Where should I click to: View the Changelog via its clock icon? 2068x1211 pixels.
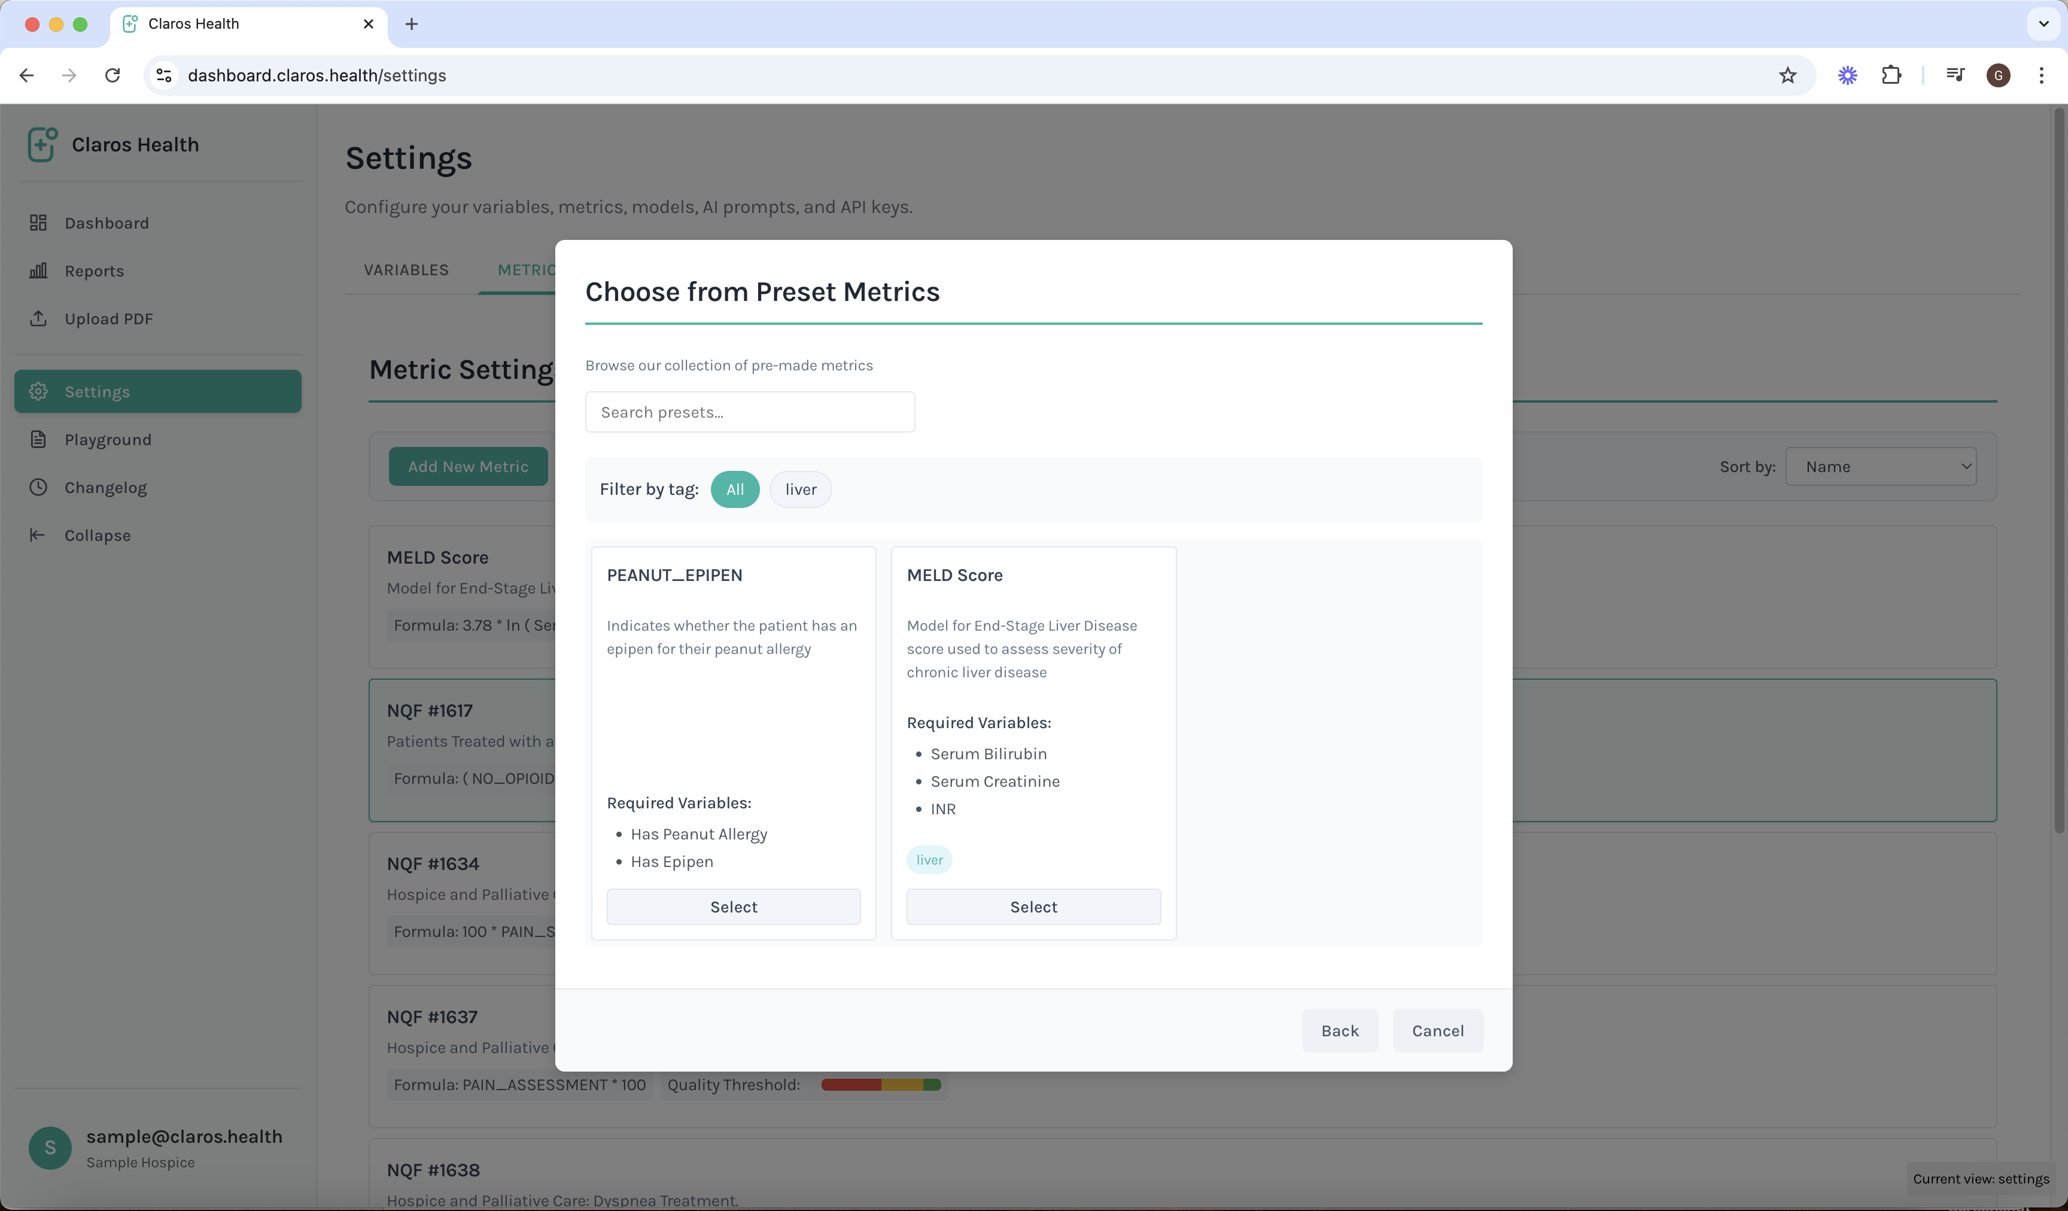[x=38, y=486]
